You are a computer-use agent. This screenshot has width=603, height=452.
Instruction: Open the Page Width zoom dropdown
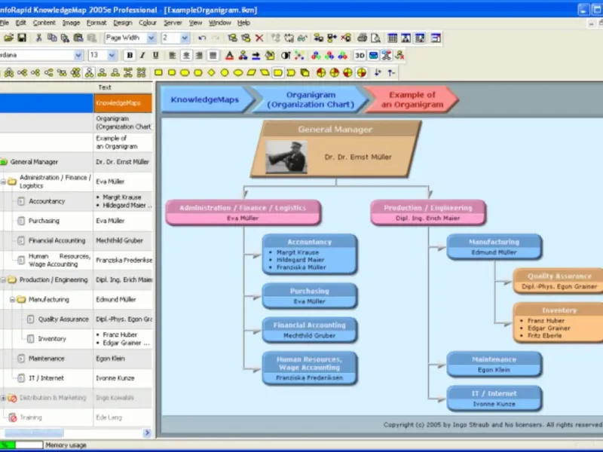pyautogui.click(x=152, y=38)
